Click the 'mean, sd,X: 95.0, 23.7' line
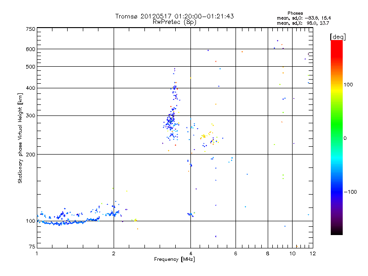Screen dimensions: 368x276 click(x=303, y=23)
